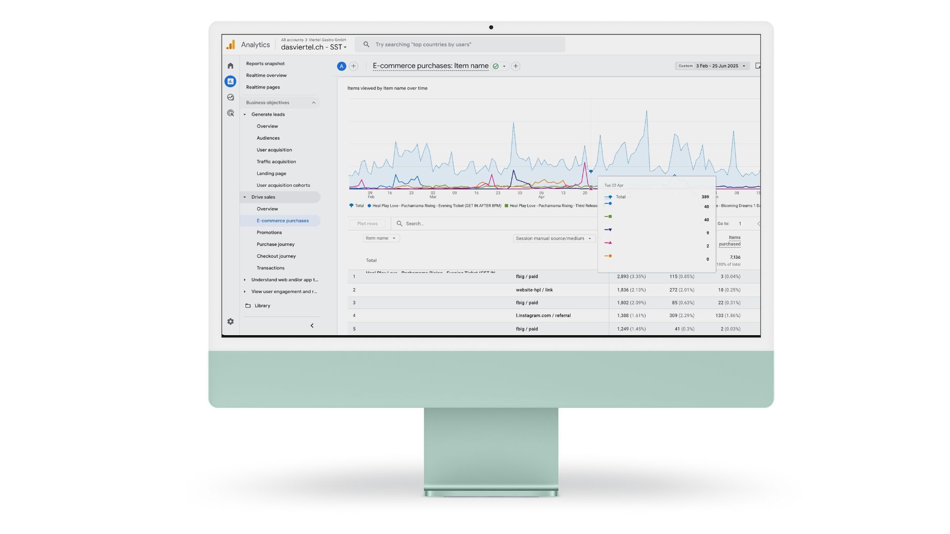Click the Google Analytics logo
The height and width of the screenshot is (534, 950).
click(x=231, y=45)
